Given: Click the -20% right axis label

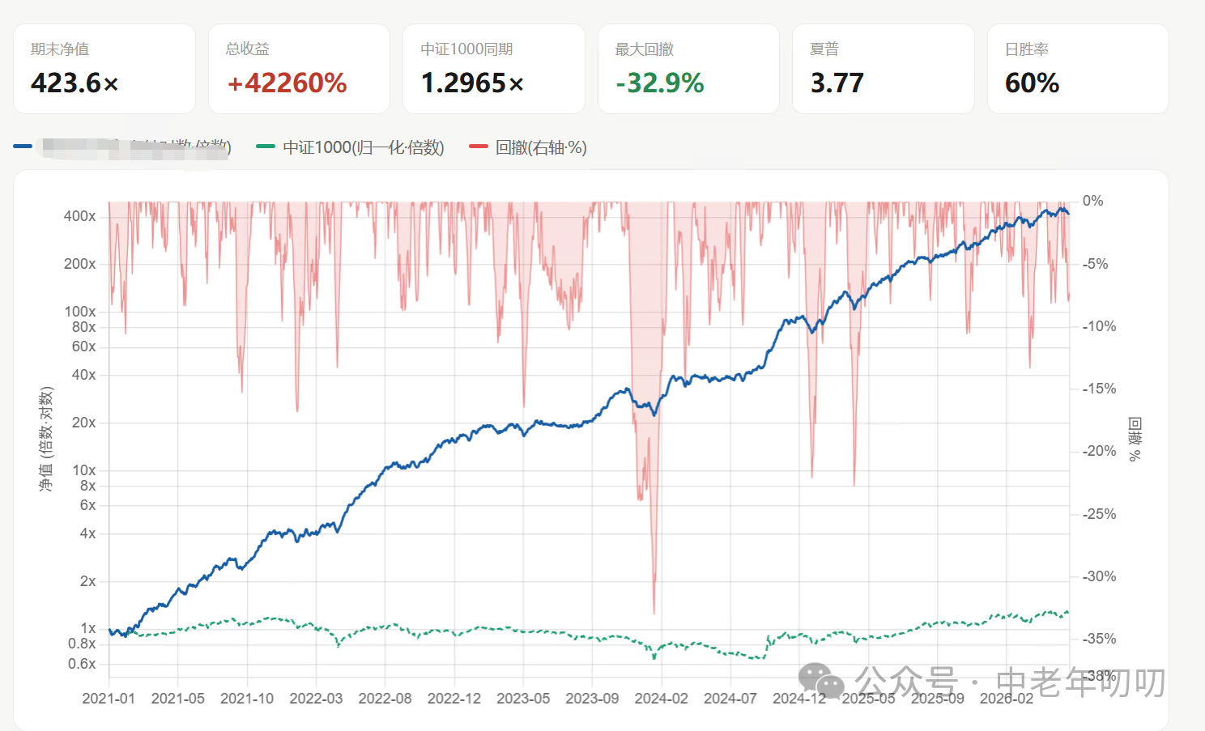Looking at the screenshot, I should point(1100,451).
